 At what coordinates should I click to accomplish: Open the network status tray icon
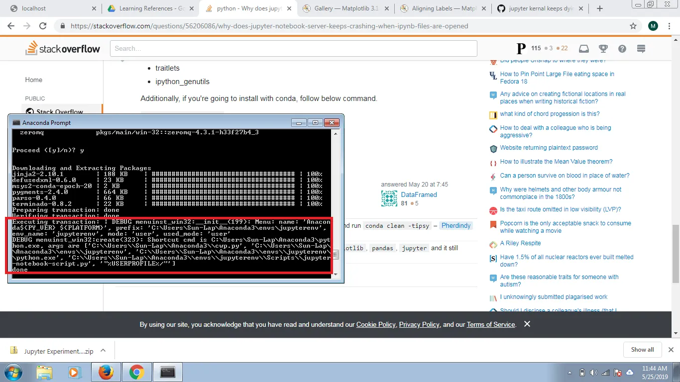tap(606, 373)
